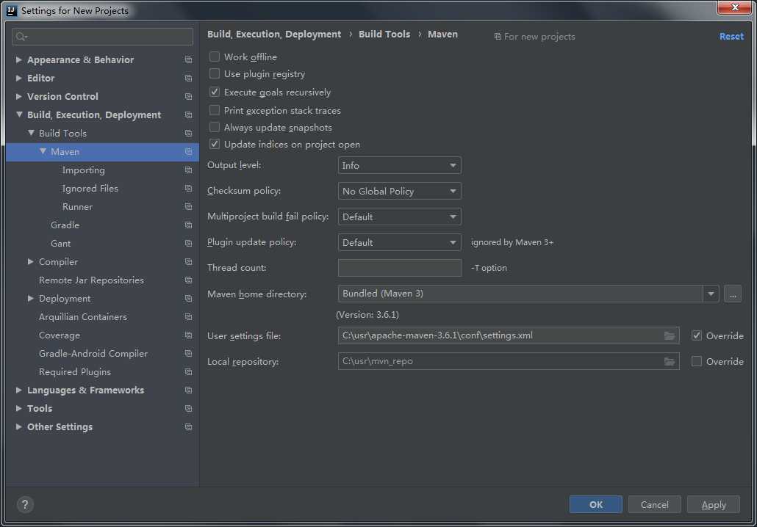Click the copy icon beside Other Settings
This screenshot has height=527, width=757.
(x=188, y=426)
